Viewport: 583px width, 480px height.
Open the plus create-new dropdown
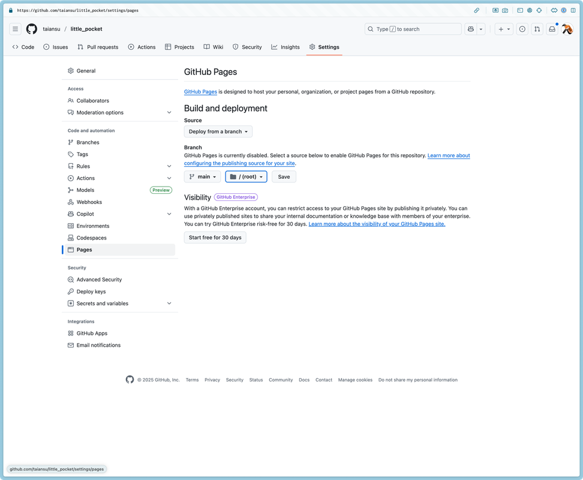(x=504, y=29)
